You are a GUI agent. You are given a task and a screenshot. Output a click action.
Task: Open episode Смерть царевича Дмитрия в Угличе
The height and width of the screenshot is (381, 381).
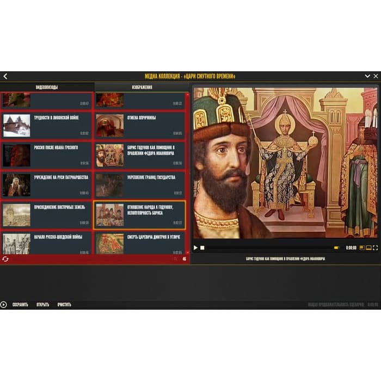(x=139, y=243)
